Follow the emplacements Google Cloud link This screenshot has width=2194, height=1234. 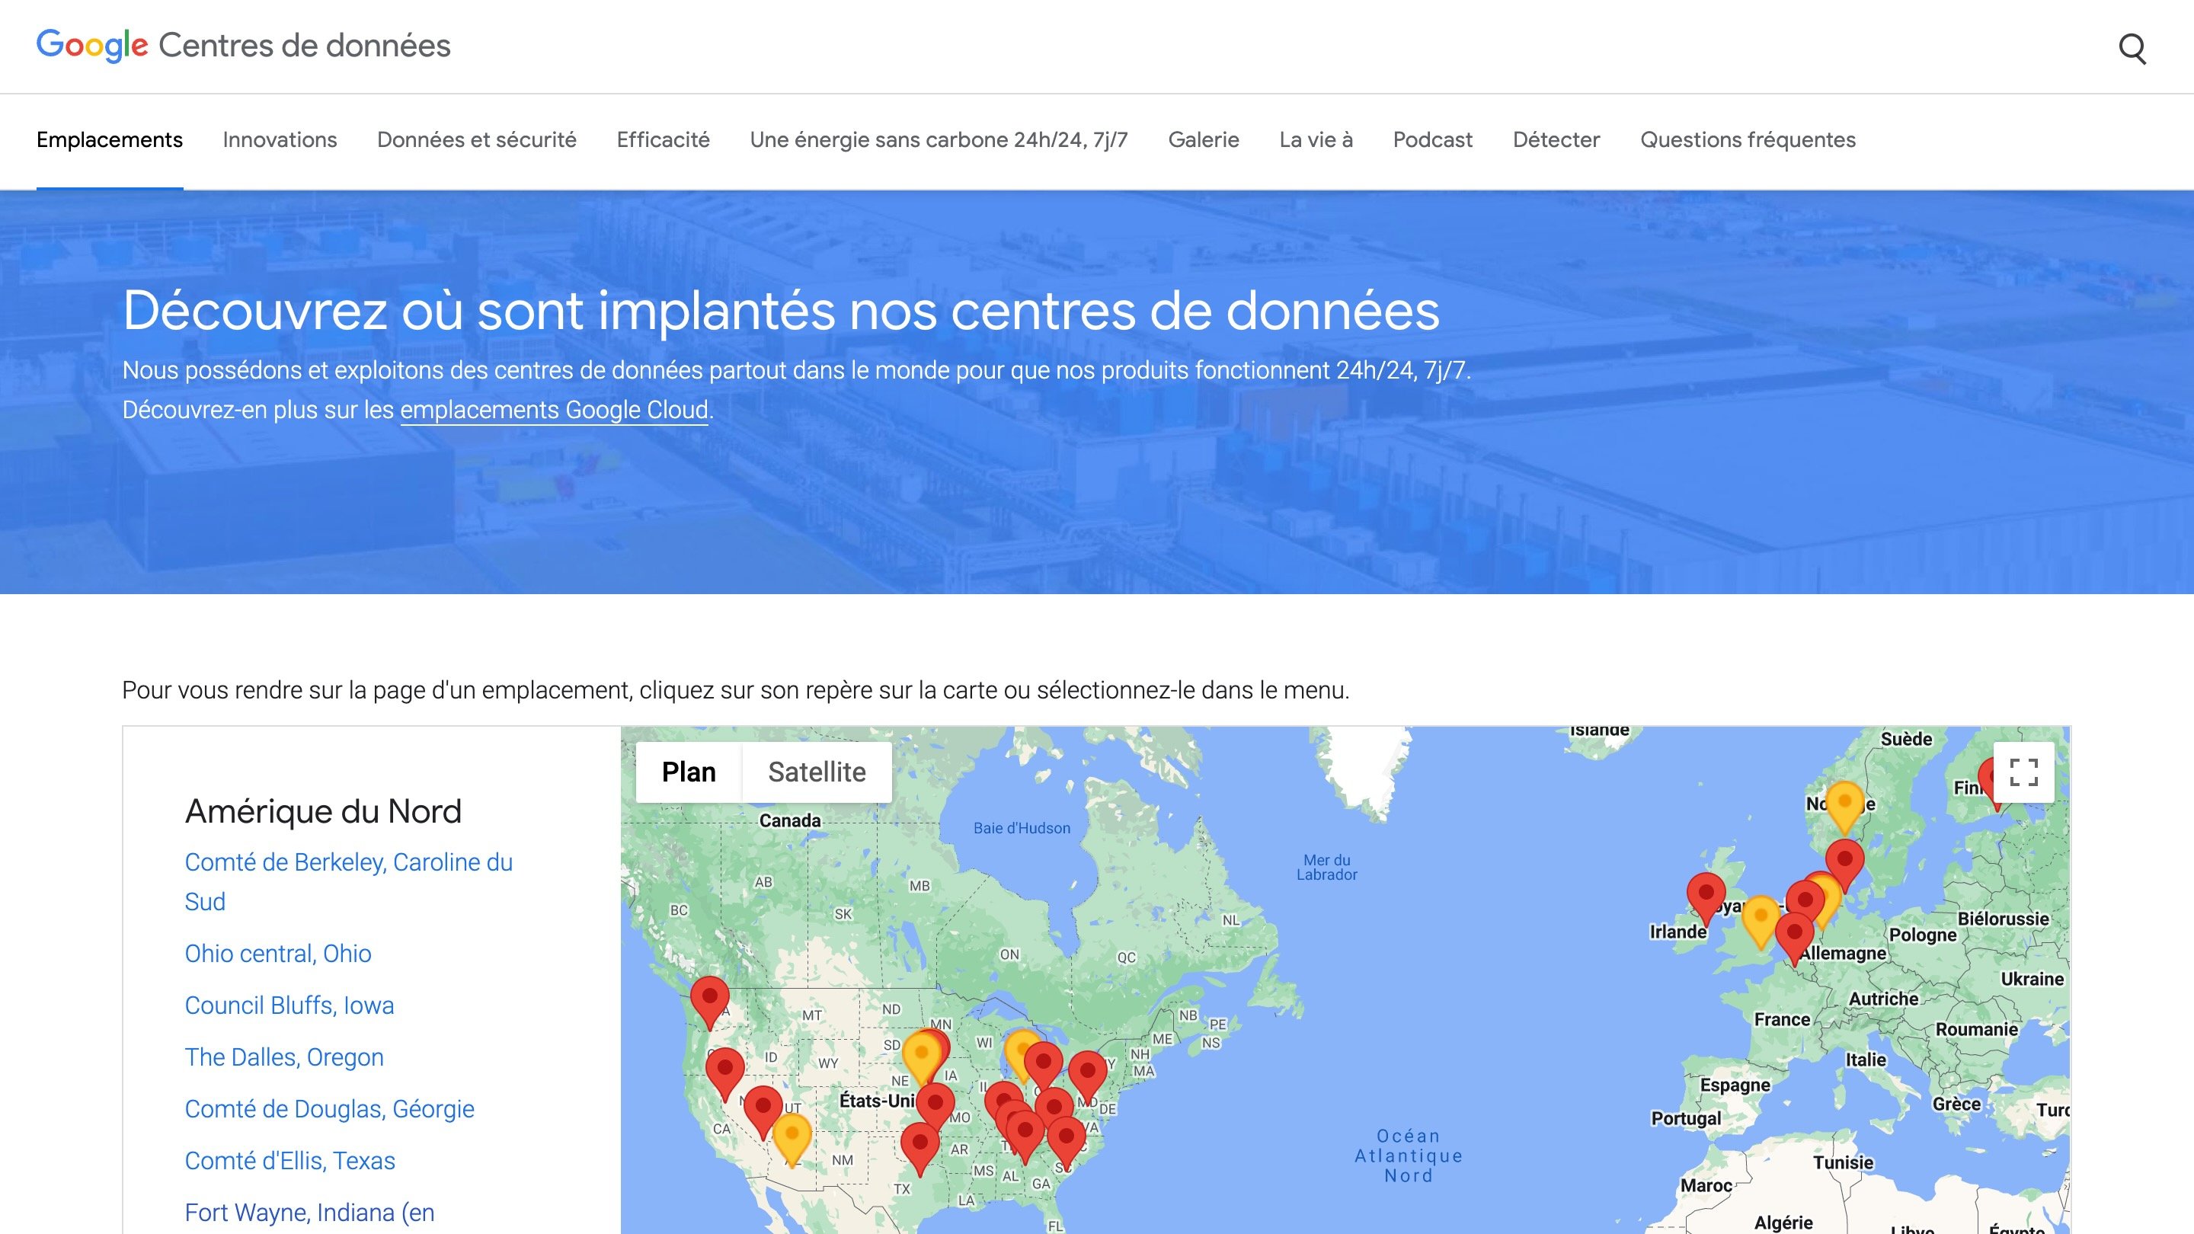pos(553,410)
